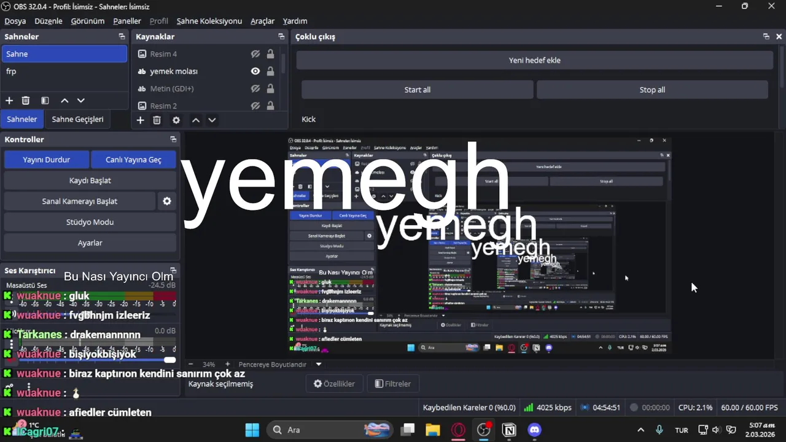Click the OBS taskbar icon
The width and height of the screenshot is (786, 442).
pos(484,430)
